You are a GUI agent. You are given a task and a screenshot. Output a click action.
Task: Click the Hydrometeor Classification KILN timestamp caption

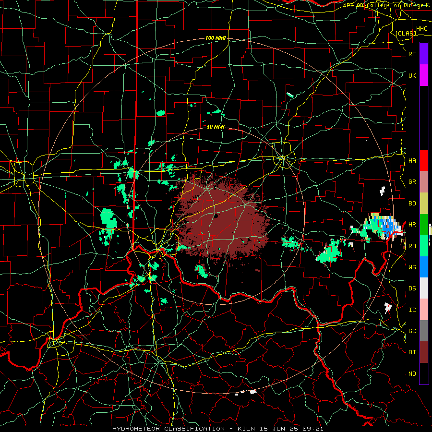tap(217, 429)
